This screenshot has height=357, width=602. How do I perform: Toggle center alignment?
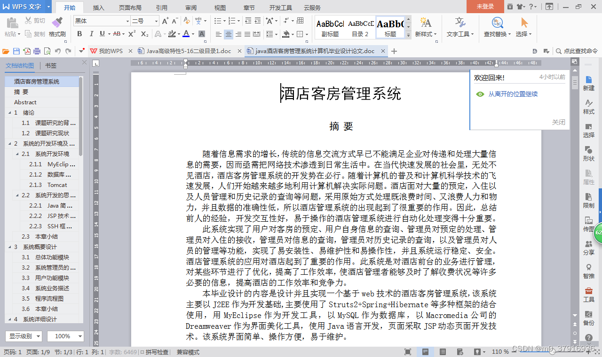(x=228, y=34)
